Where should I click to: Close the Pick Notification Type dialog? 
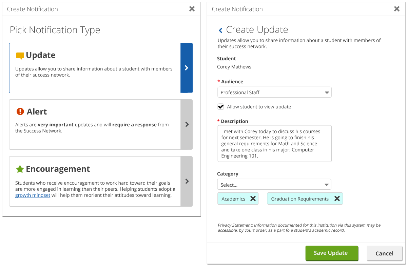(x=192, y=9)
